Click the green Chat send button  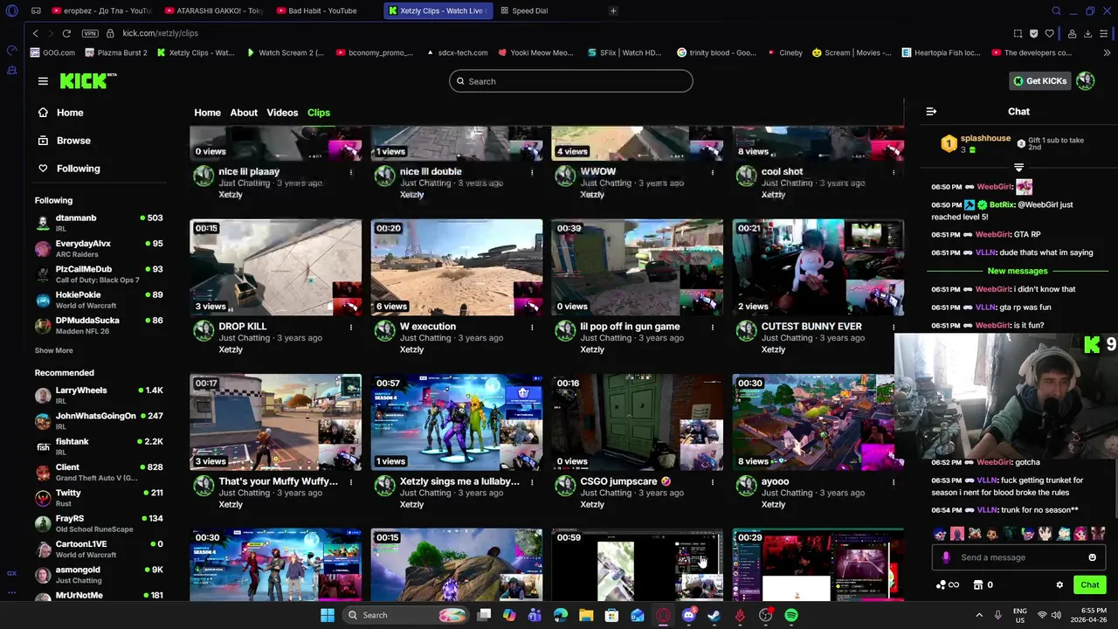(x=1089, y=585)
